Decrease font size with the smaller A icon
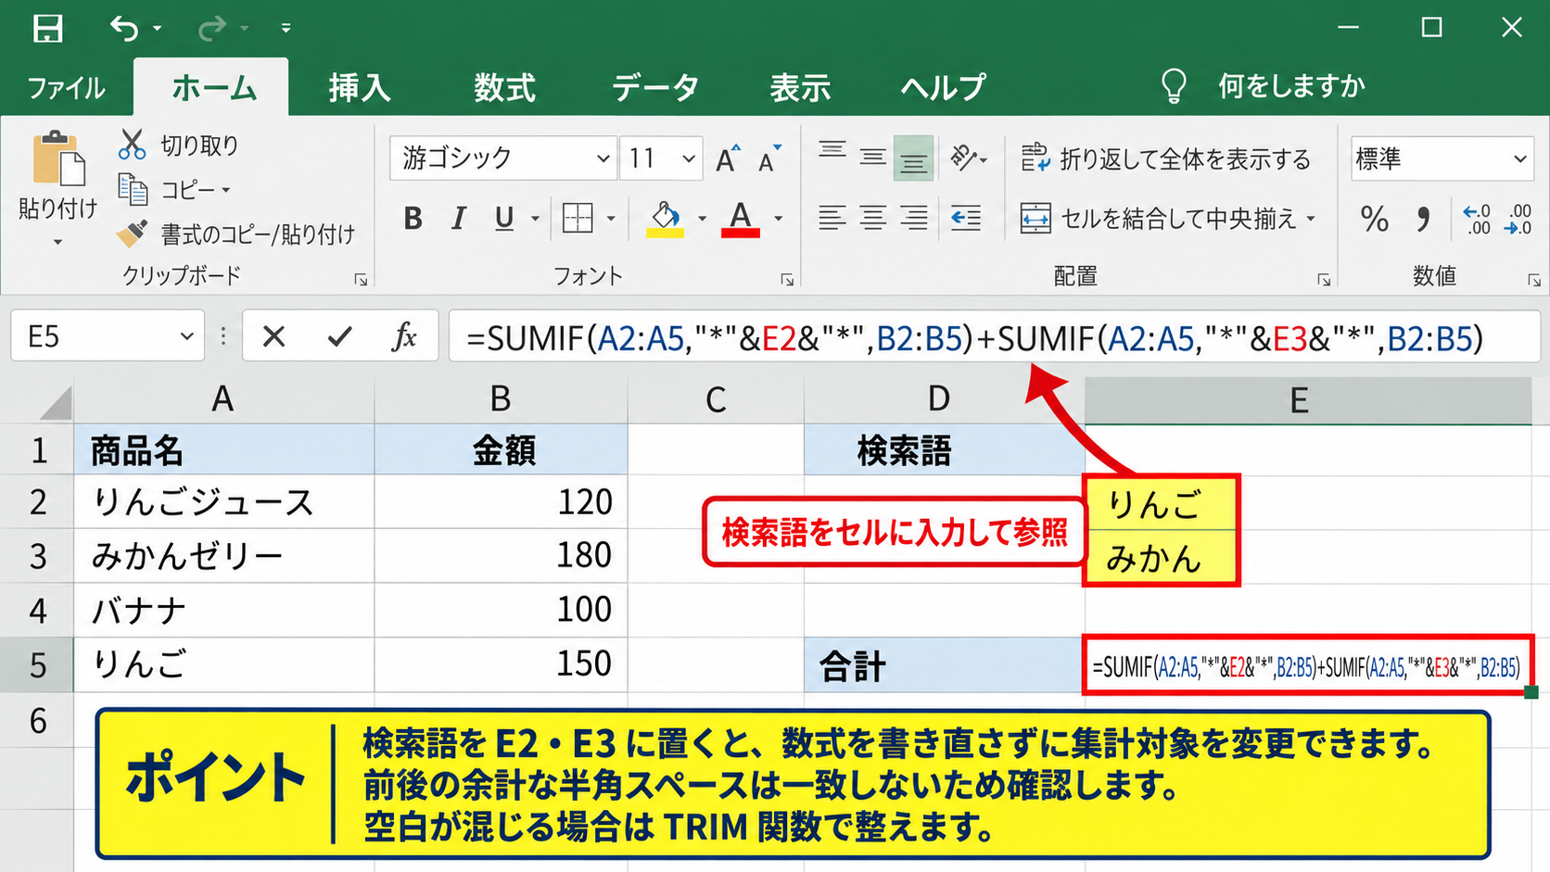 tap(770, 159)
